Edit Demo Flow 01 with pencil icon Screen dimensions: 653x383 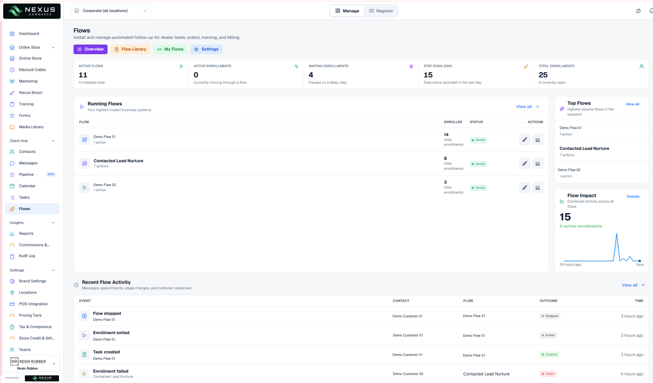[x=525, y=140]
